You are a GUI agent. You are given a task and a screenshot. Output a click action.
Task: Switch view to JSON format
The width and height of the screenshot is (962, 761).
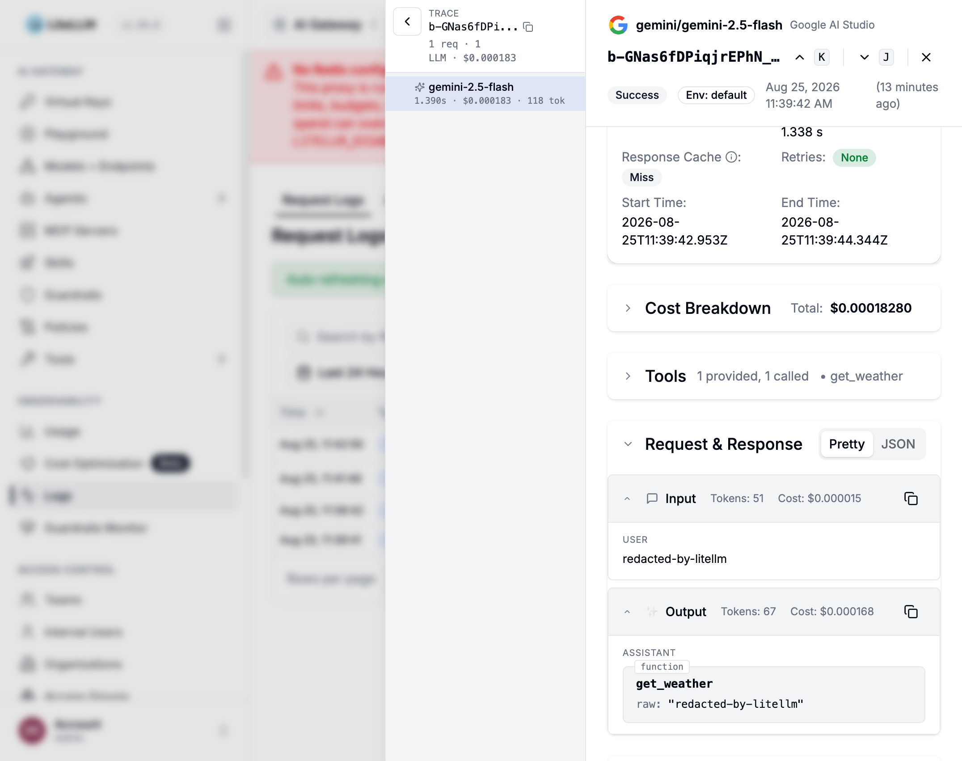coord(898,444)
